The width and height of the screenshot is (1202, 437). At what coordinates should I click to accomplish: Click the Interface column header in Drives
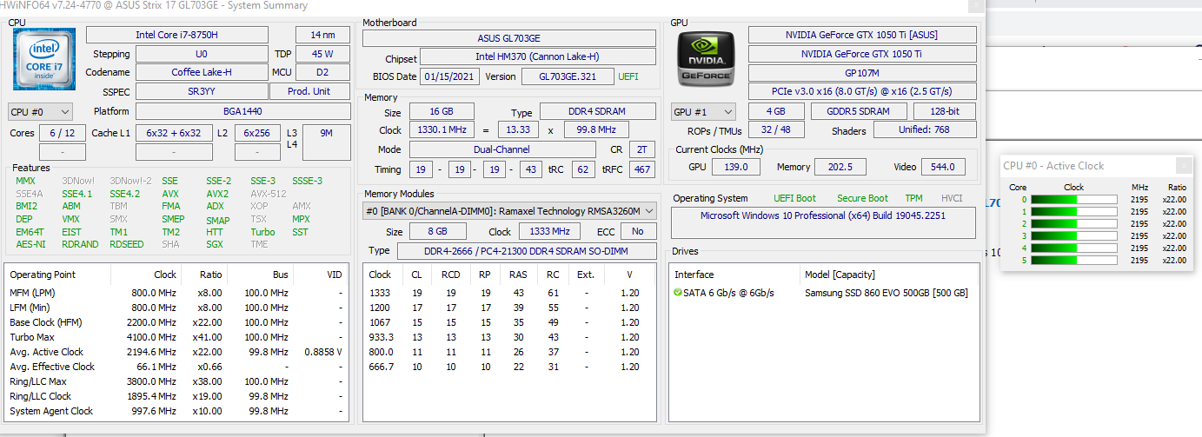(695, 275)
